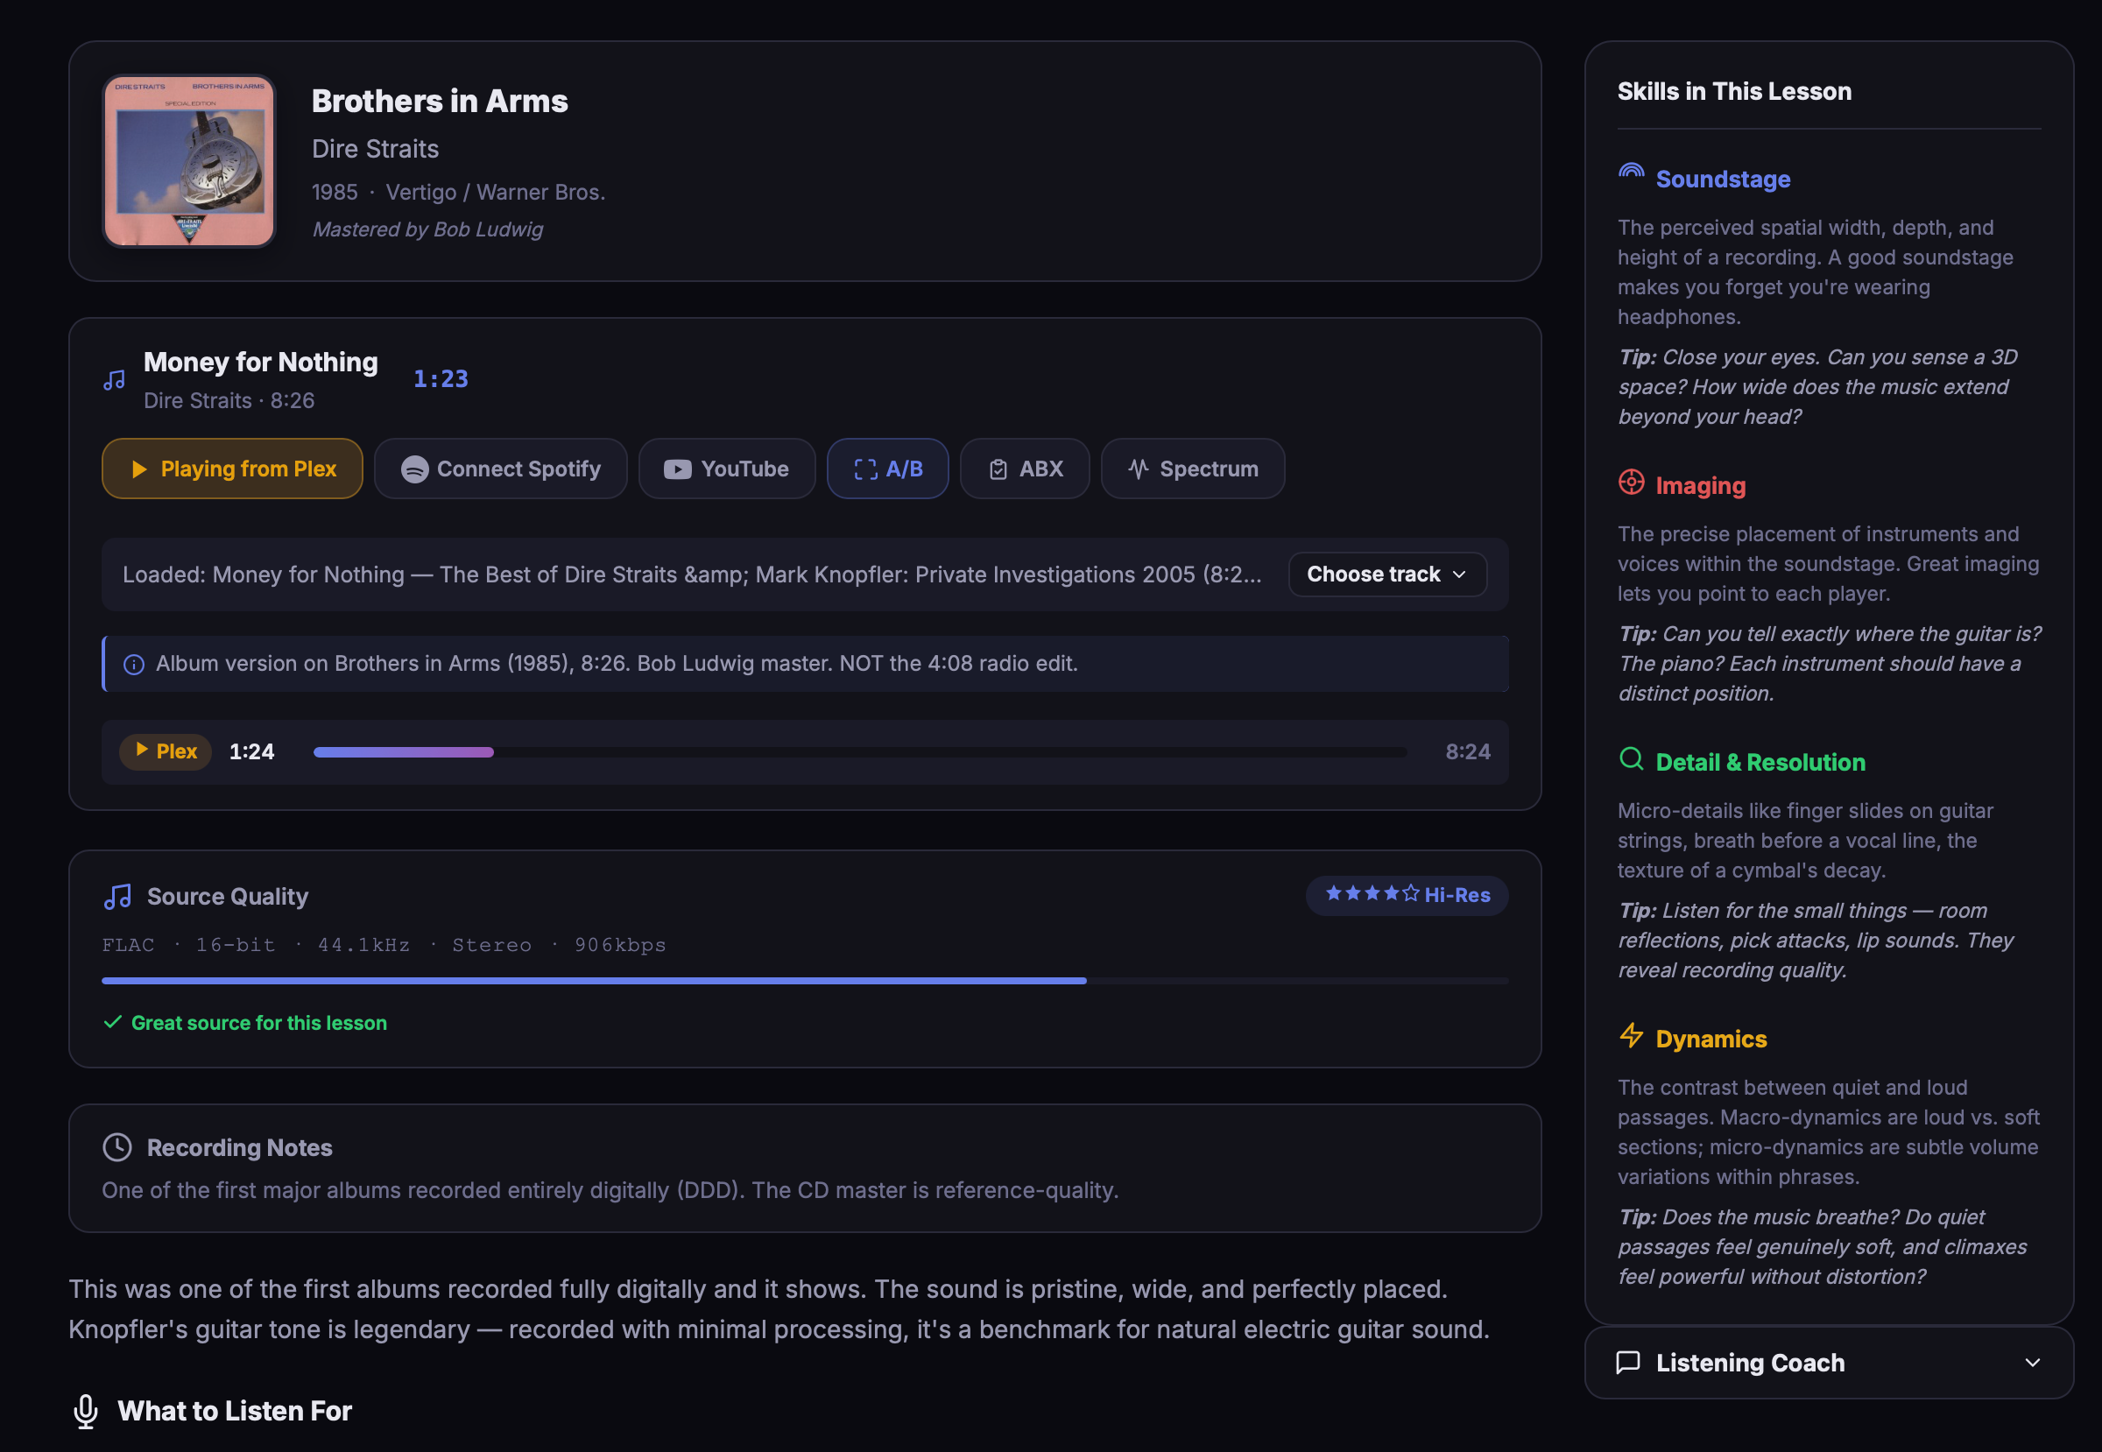The image size is (2102, 1452).
Task: Click the A/B compare frame icon
Action: click(865, 469)
